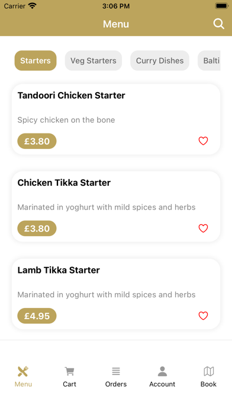Toggle the heart on Chicken Tikka Starter
Screen dimensions: 232x413
click(x=203, y=228)
